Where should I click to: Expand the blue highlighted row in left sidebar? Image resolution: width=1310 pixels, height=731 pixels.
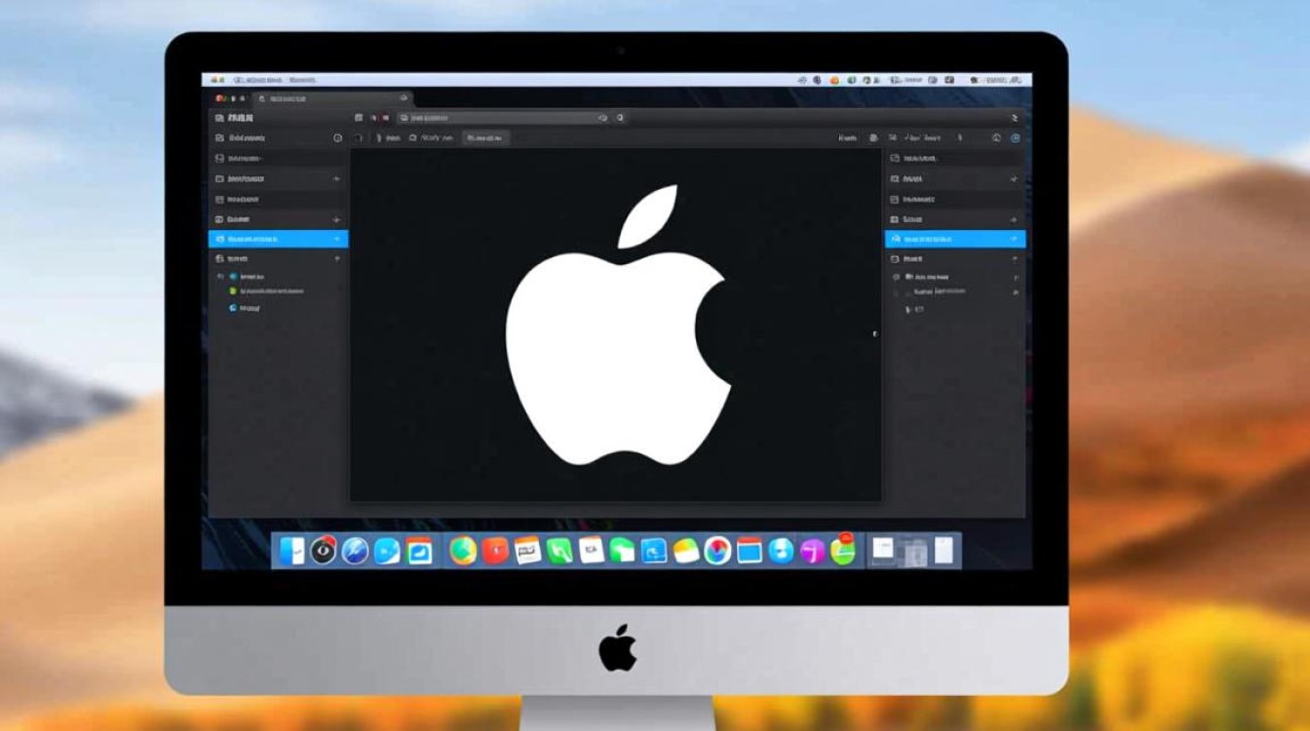click(337, 239)
